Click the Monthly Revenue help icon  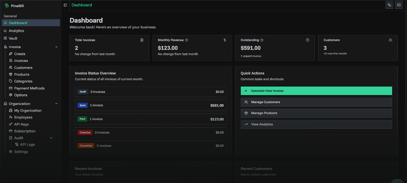(187, 40)
